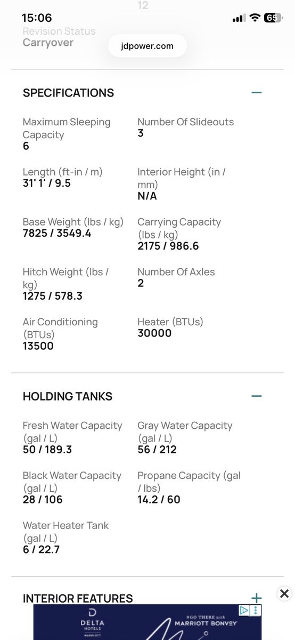Tap the Carryover revision status text
The width and height of the screenshot is (295, 640).
[x=48, y=43]
